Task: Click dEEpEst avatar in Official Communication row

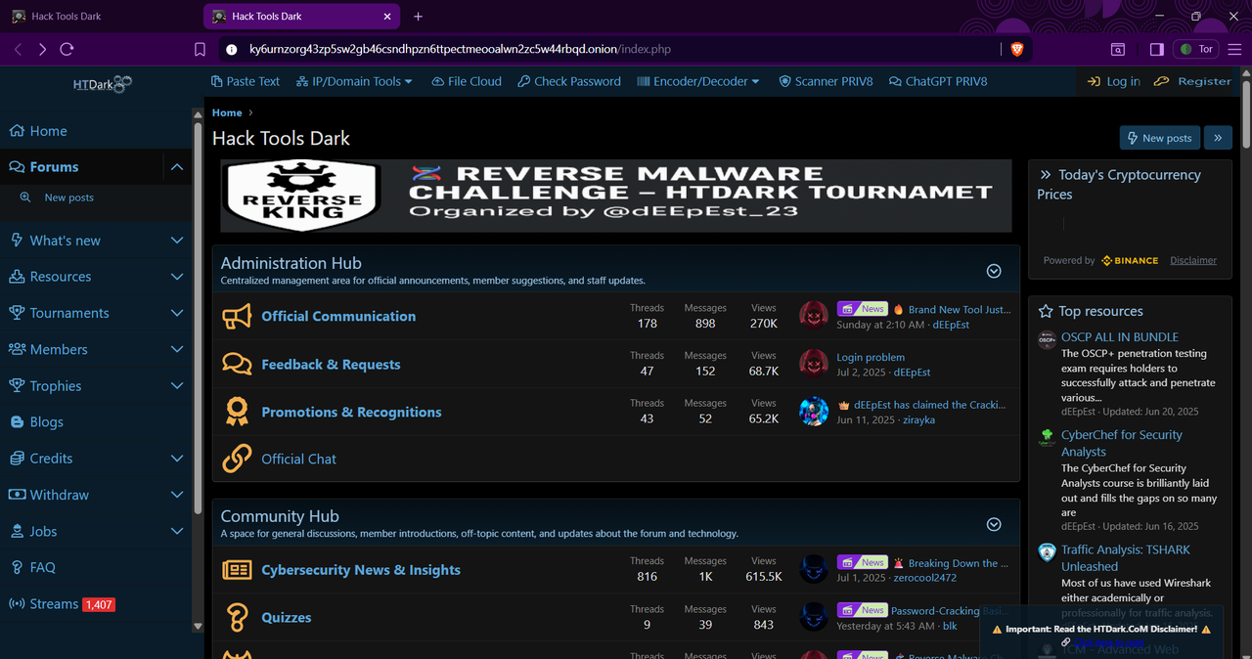Action: point(814,316)
